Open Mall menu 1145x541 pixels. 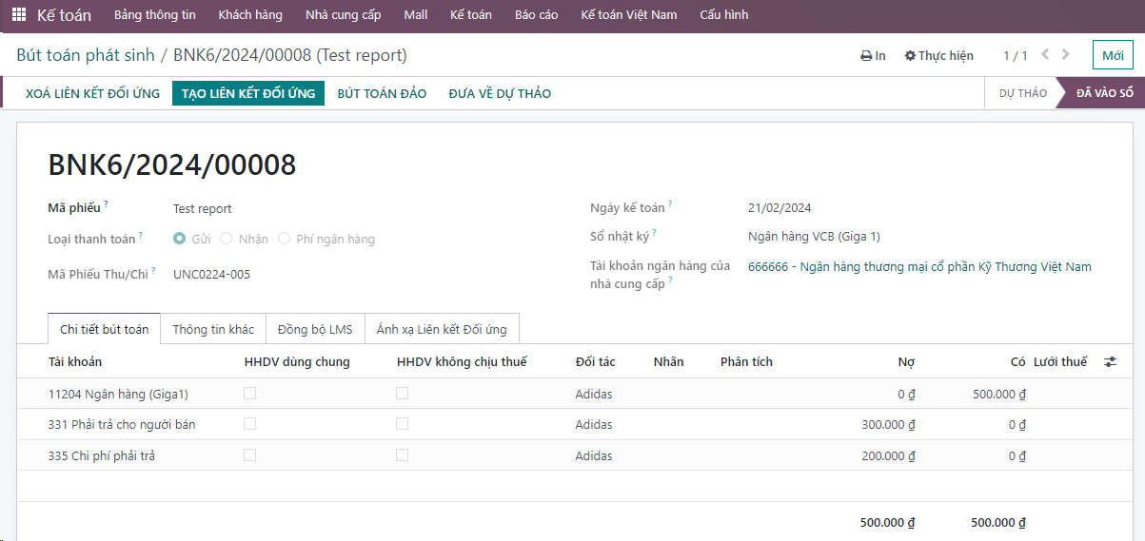pyautogui.click(x=415, y=15)
